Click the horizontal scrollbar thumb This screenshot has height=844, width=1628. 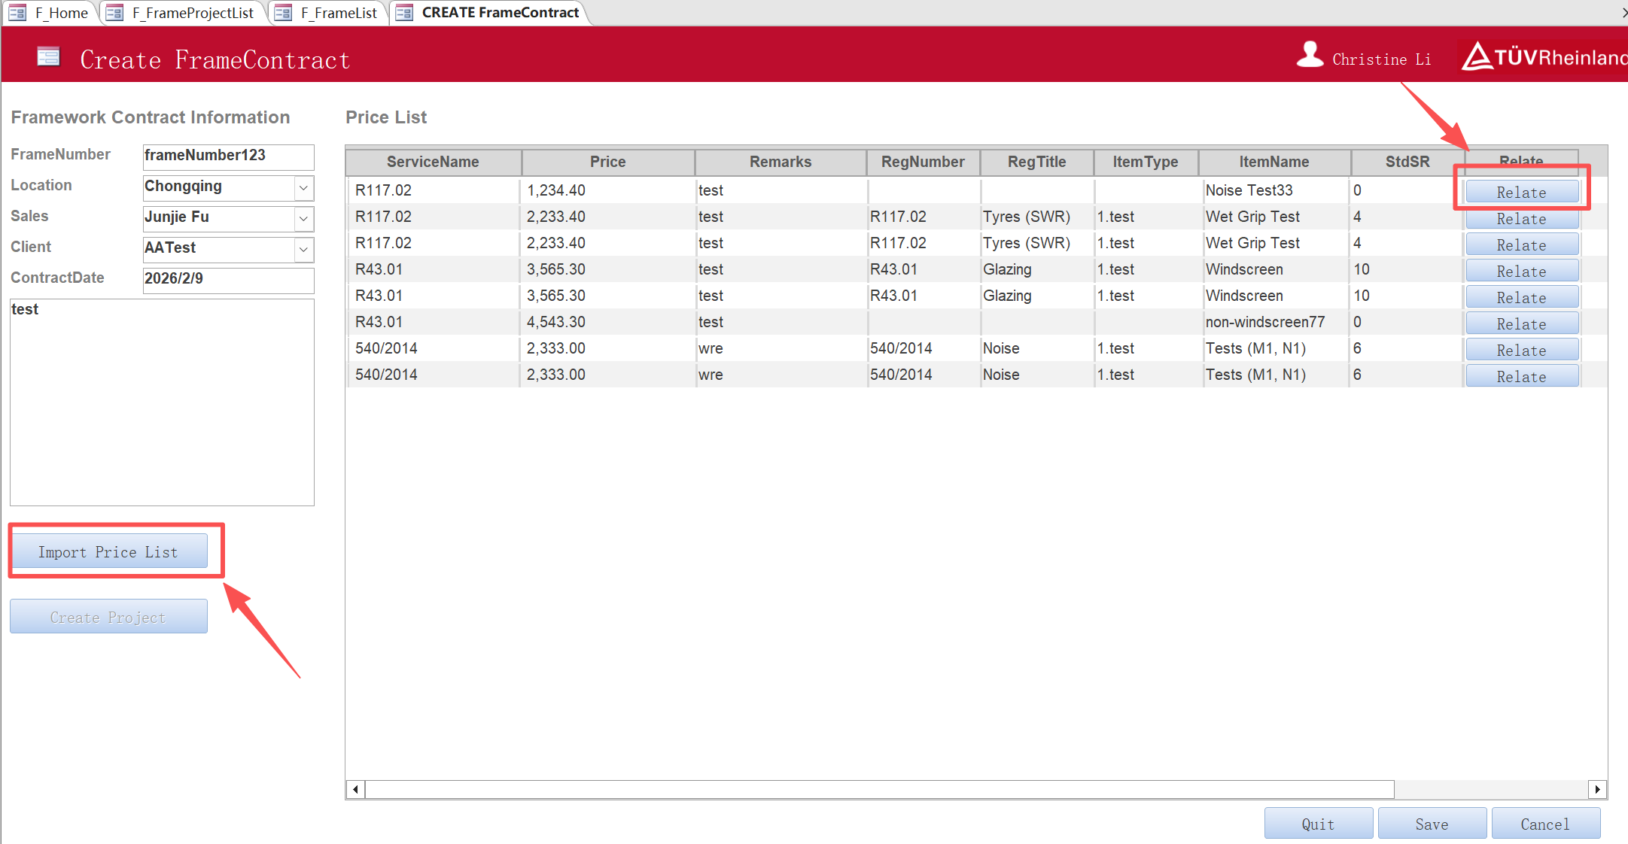878,789
